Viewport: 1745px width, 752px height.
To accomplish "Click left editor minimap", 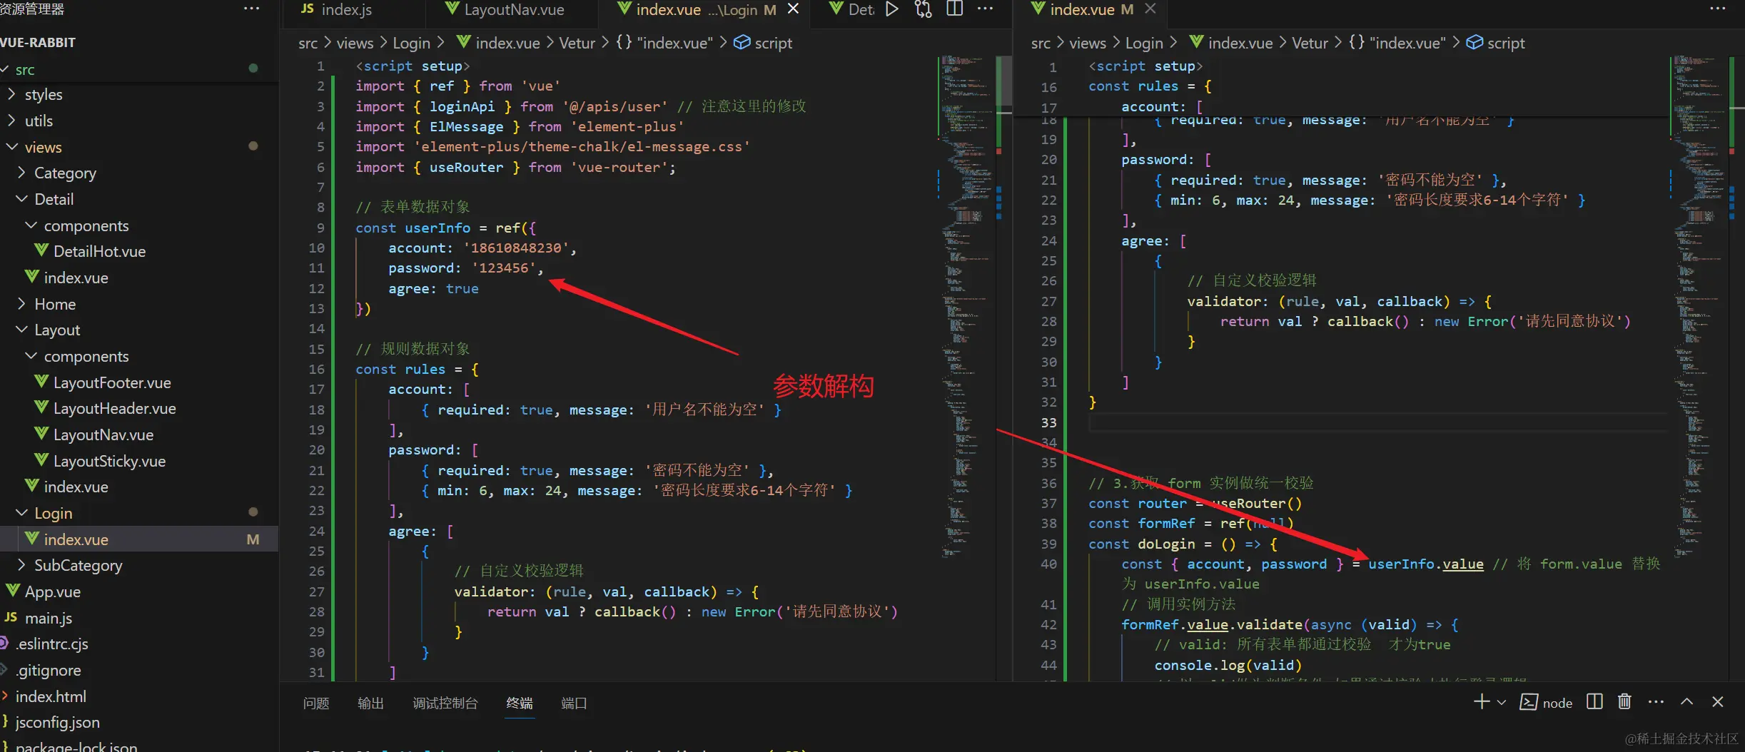I will pyautogui.click(x=966, y=307).
